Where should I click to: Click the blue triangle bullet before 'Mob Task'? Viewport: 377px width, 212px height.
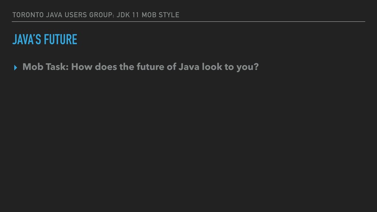[x=15, y=68]
